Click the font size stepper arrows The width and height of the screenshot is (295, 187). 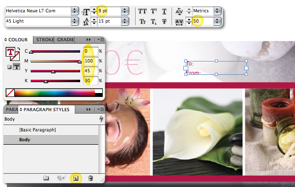coord(94,11)
